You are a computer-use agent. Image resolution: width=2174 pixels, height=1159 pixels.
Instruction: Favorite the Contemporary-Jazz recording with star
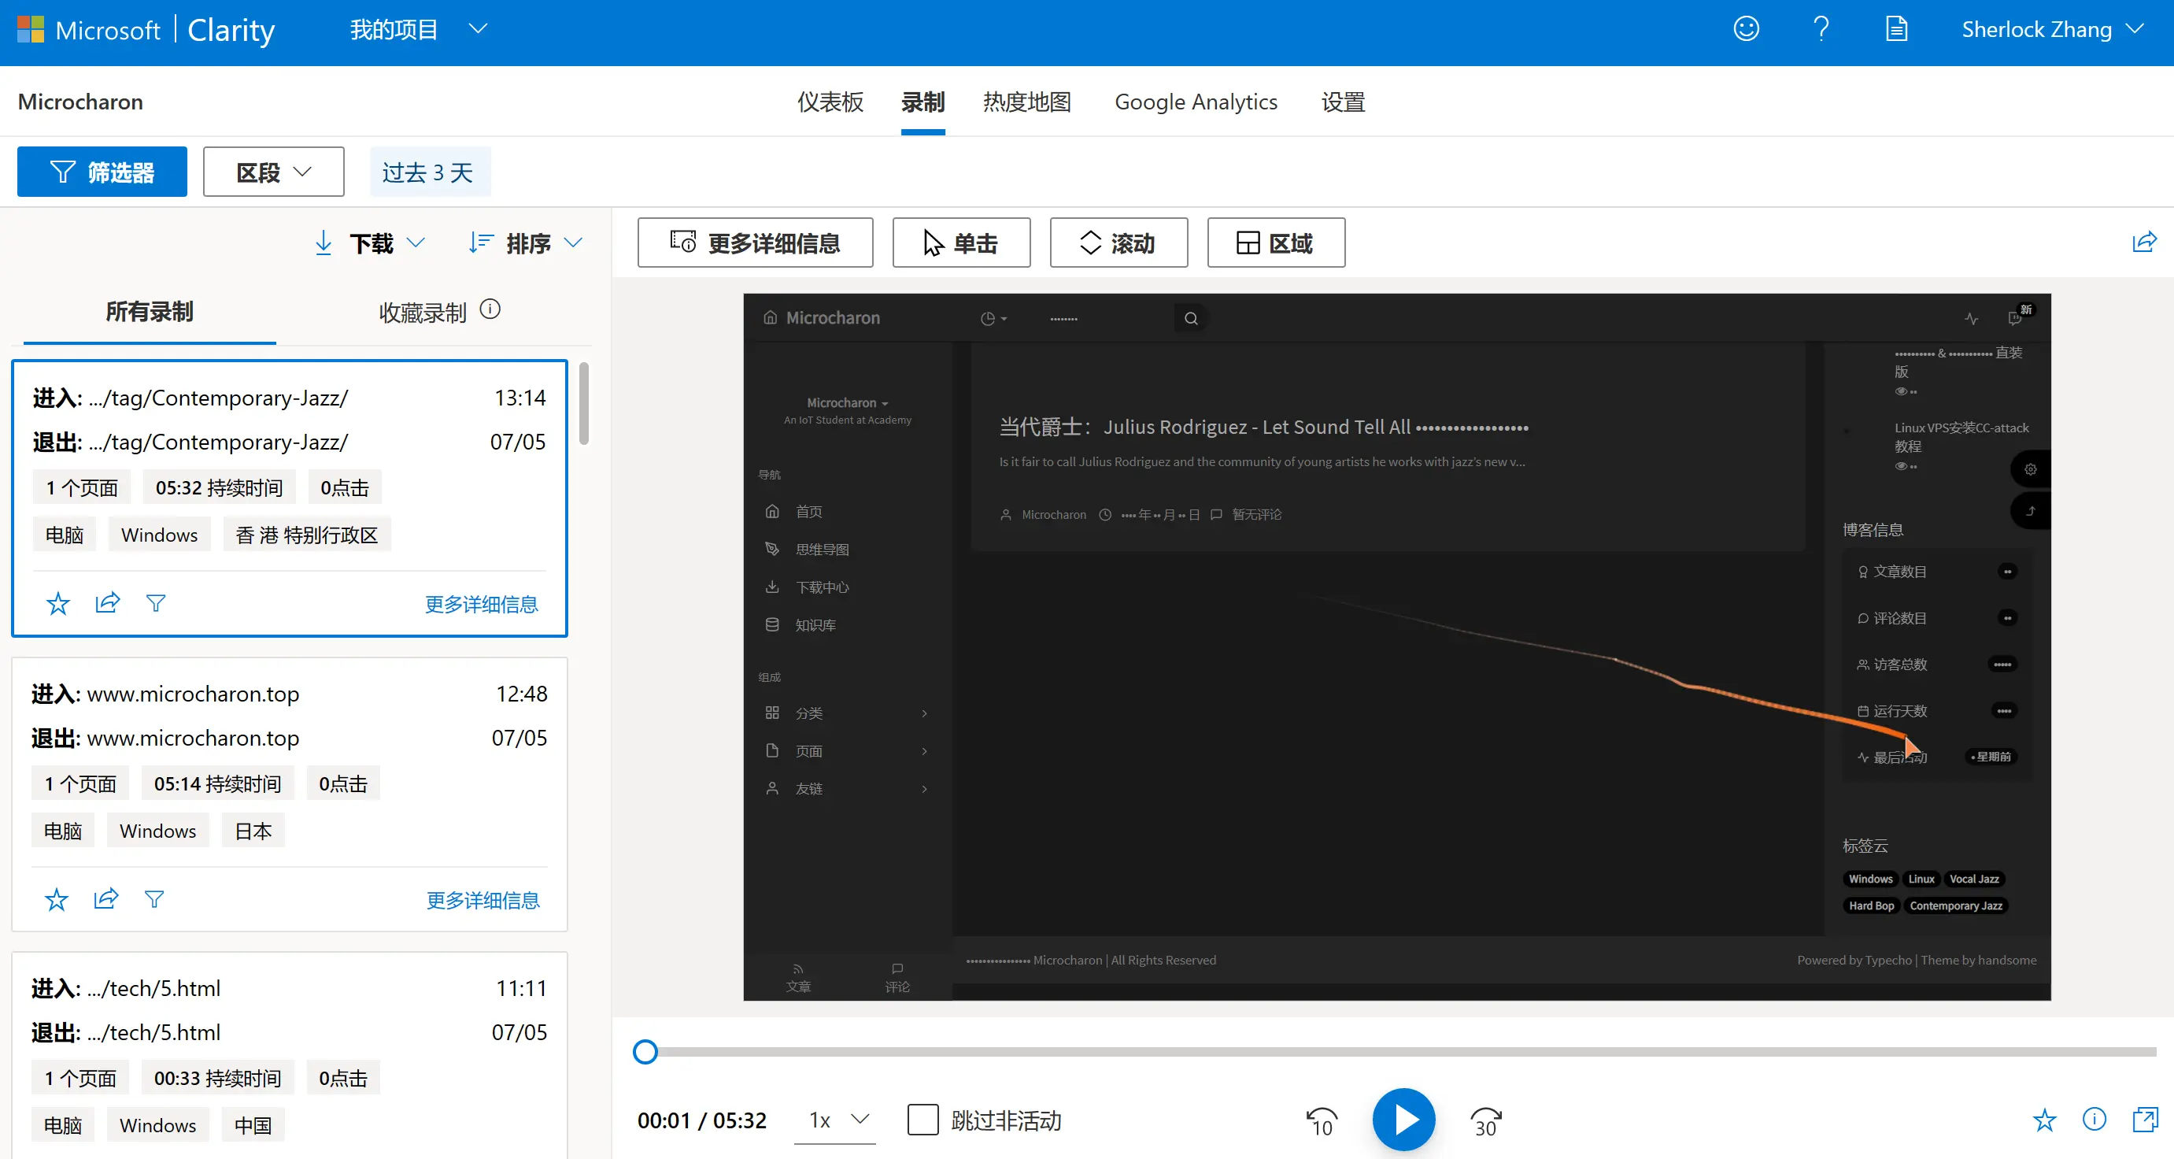(x=57, y=604)
